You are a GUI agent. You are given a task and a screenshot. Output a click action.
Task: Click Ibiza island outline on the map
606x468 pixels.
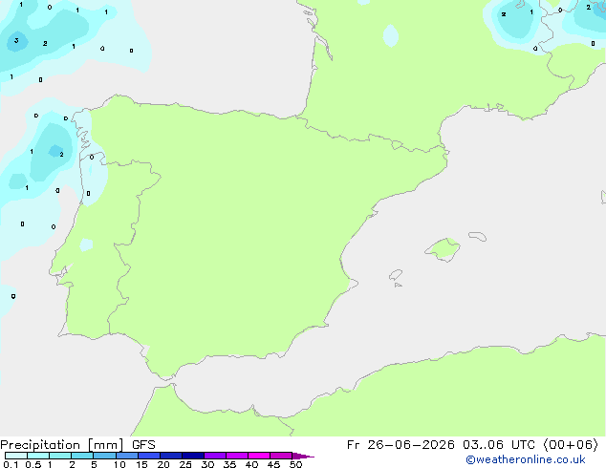pos(396,275)
